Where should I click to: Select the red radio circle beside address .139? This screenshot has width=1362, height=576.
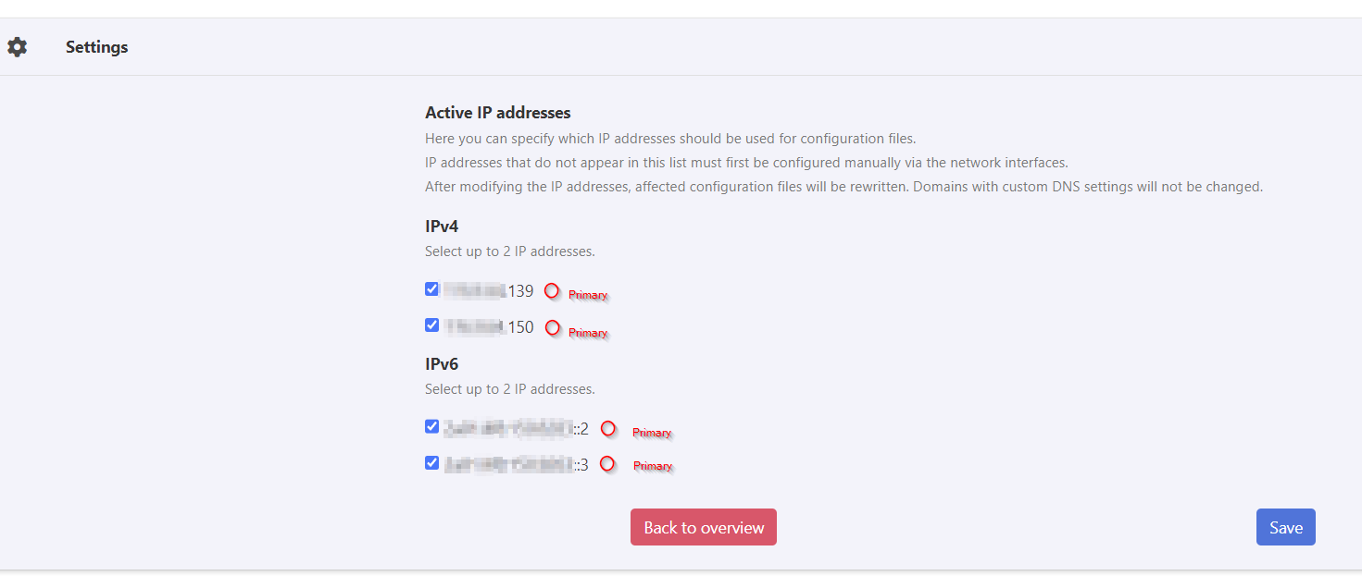[552, 291]
